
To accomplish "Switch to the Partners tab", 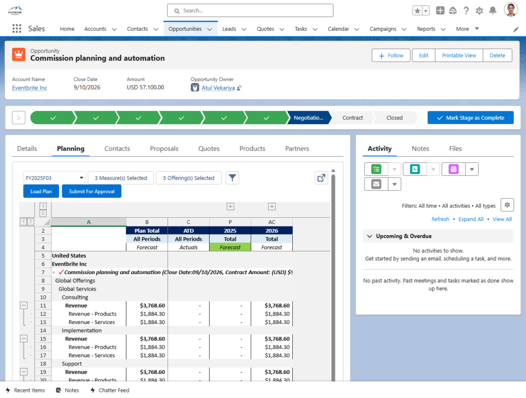I will (297, 148).
